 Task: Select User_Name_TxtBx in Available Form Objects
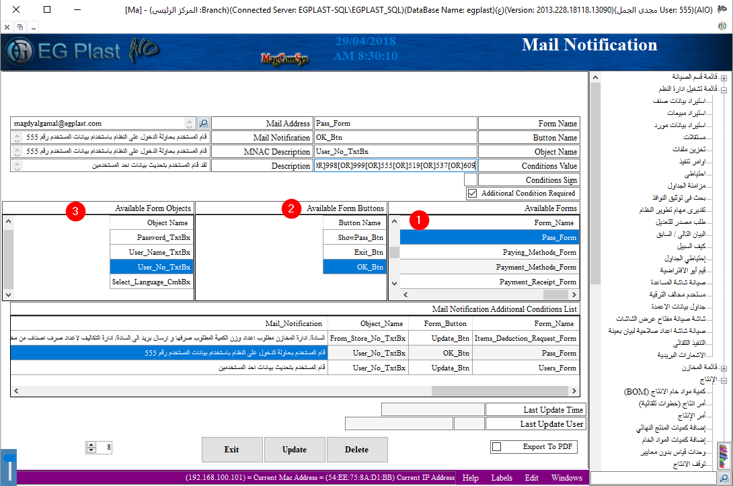[152, 252]
